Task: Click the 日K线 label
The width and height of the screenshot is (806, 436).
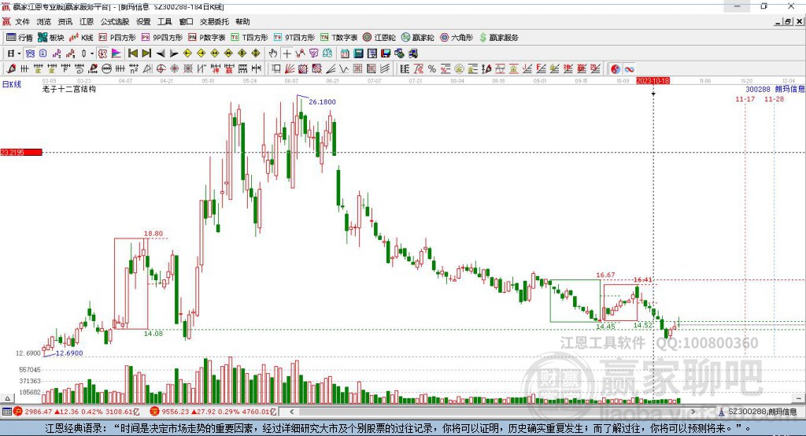Action: coord(12,84)
